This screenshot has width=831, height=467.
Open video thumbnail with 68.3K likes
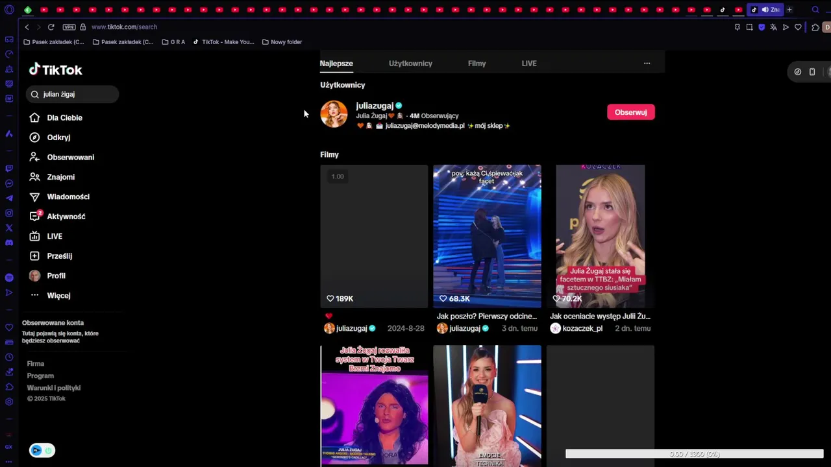[487, 236]
